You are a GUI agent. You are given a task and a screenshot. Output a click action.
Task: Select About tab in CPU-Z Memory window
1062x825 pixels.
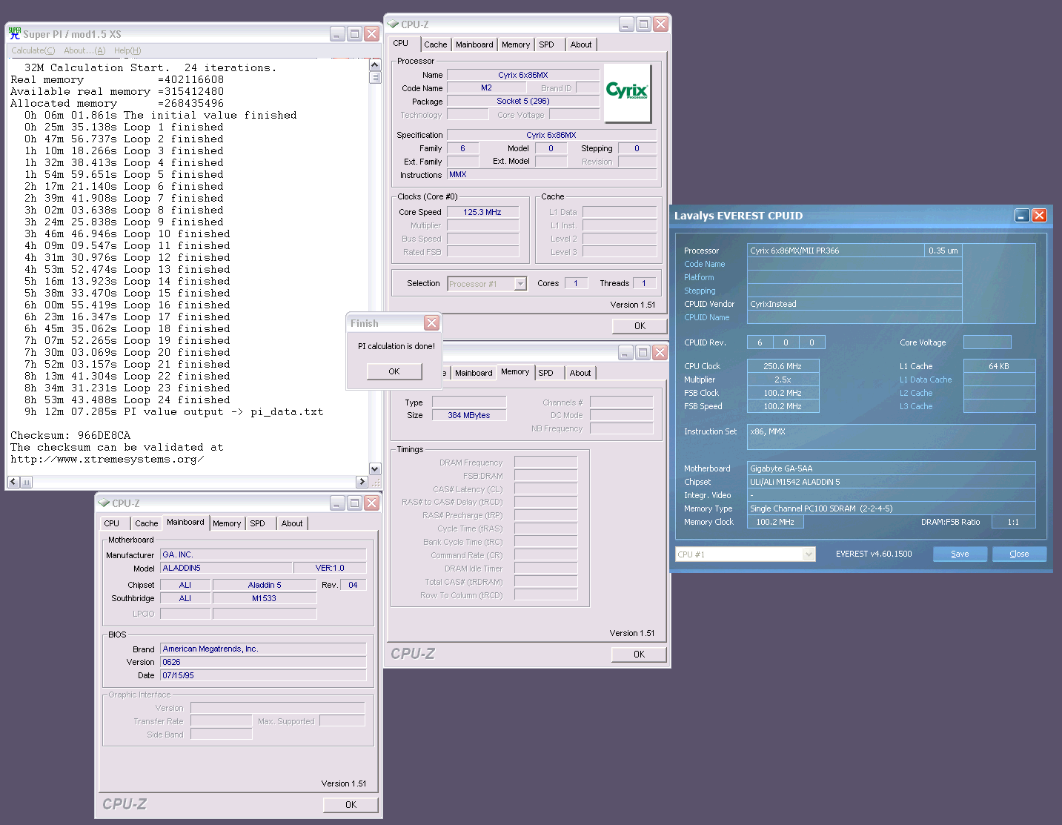[x=580, y=373]
